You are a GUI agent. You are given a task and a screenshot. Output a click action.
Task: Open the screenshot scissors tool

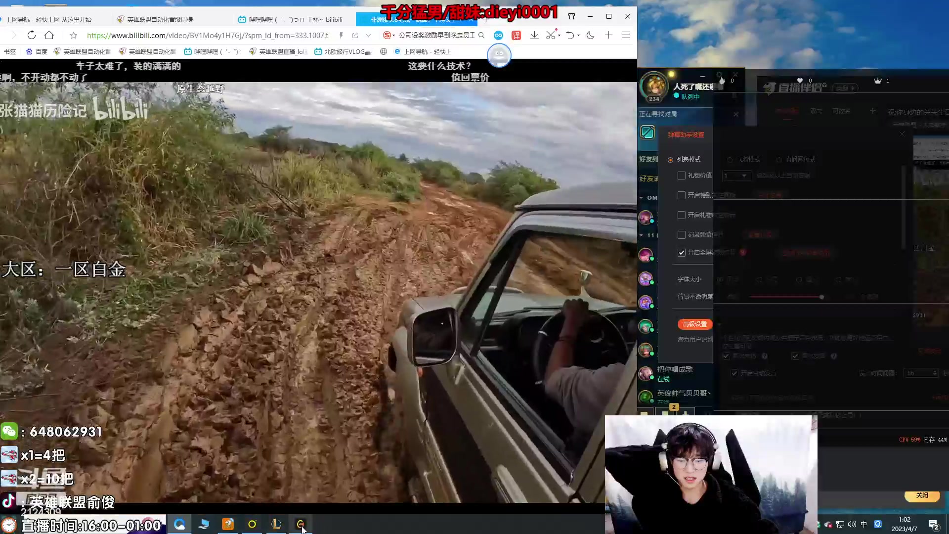(x=550, y=35)
